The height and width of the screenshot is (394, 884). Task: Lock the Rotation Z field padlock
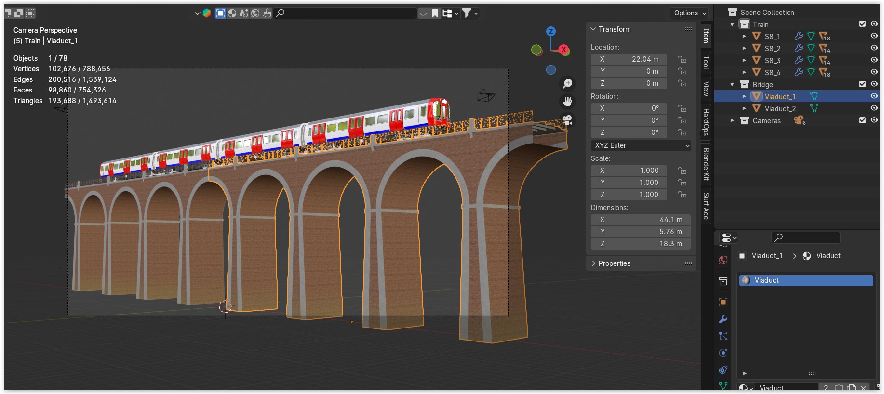click(x=682, y=132)
